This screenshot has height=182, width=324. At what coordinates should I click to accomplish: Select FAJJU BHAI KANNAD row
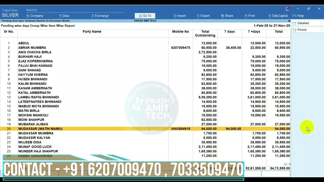tap(145, 66)
